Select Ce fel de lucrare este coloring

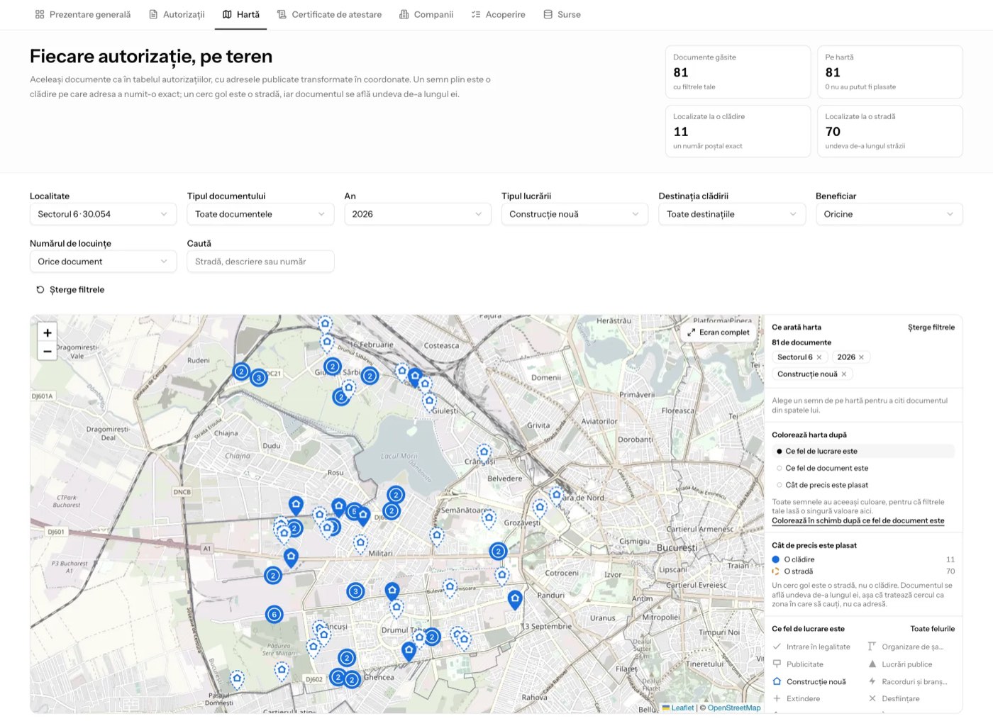[x=863, y=451]
